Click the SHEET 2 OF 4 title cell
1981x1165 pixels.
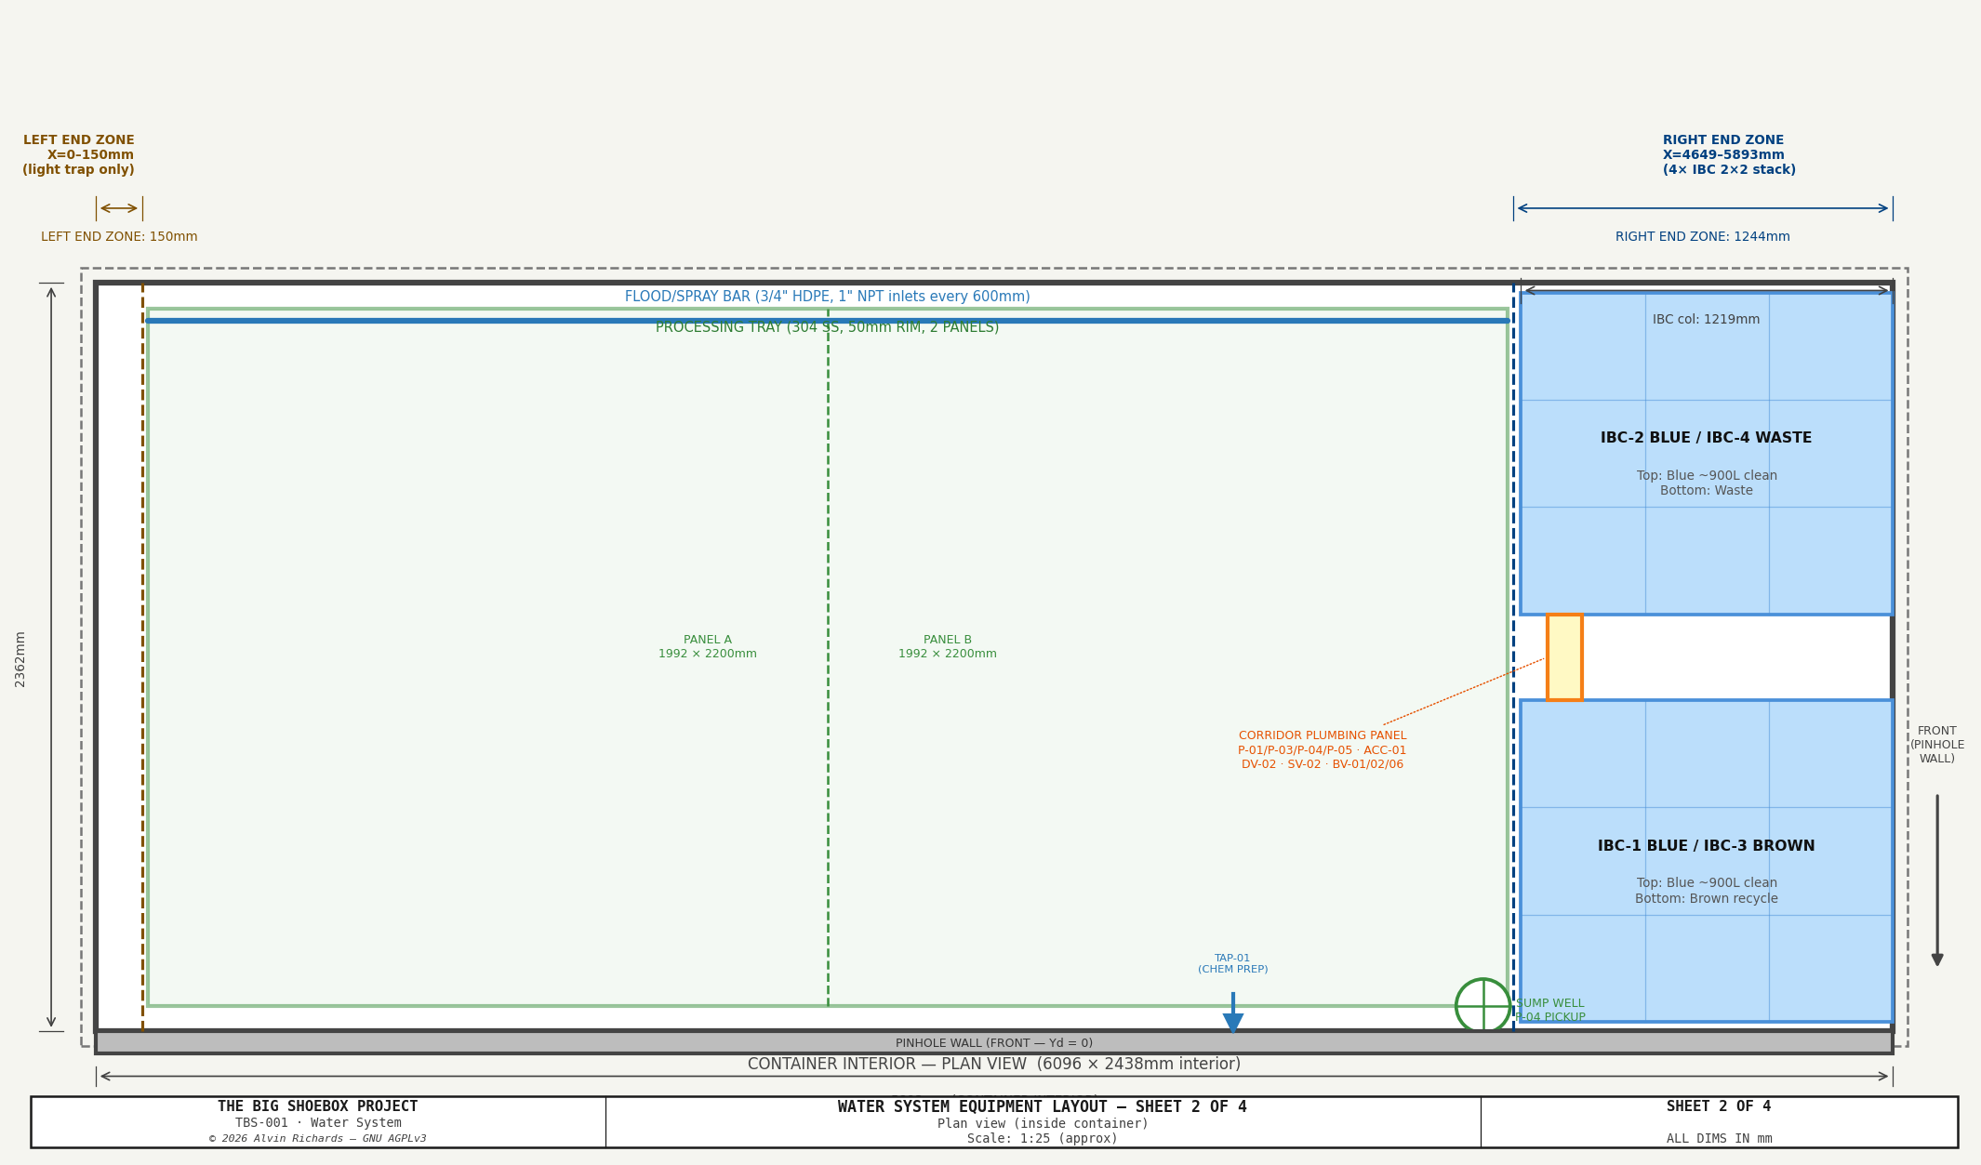(x=1719, y=1106)
